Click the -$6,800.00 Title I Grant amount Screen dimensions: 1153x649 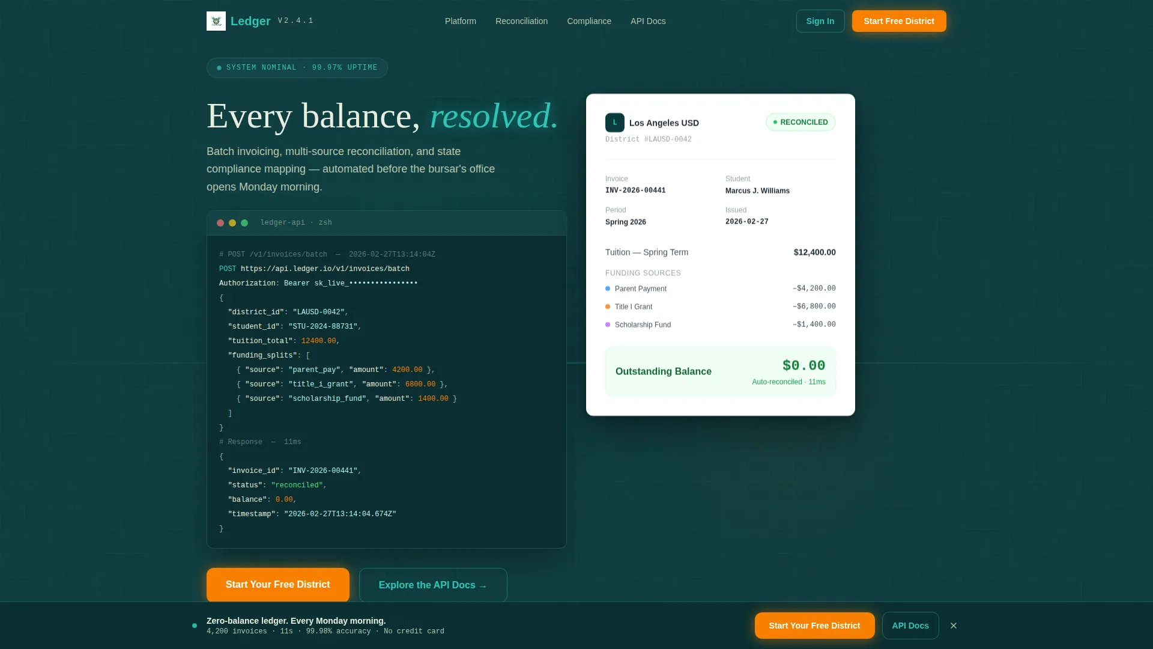click(x=814, y=306)
